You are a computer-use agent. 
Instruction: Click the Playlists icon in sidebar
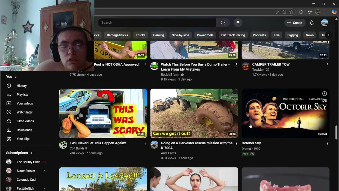9,94
